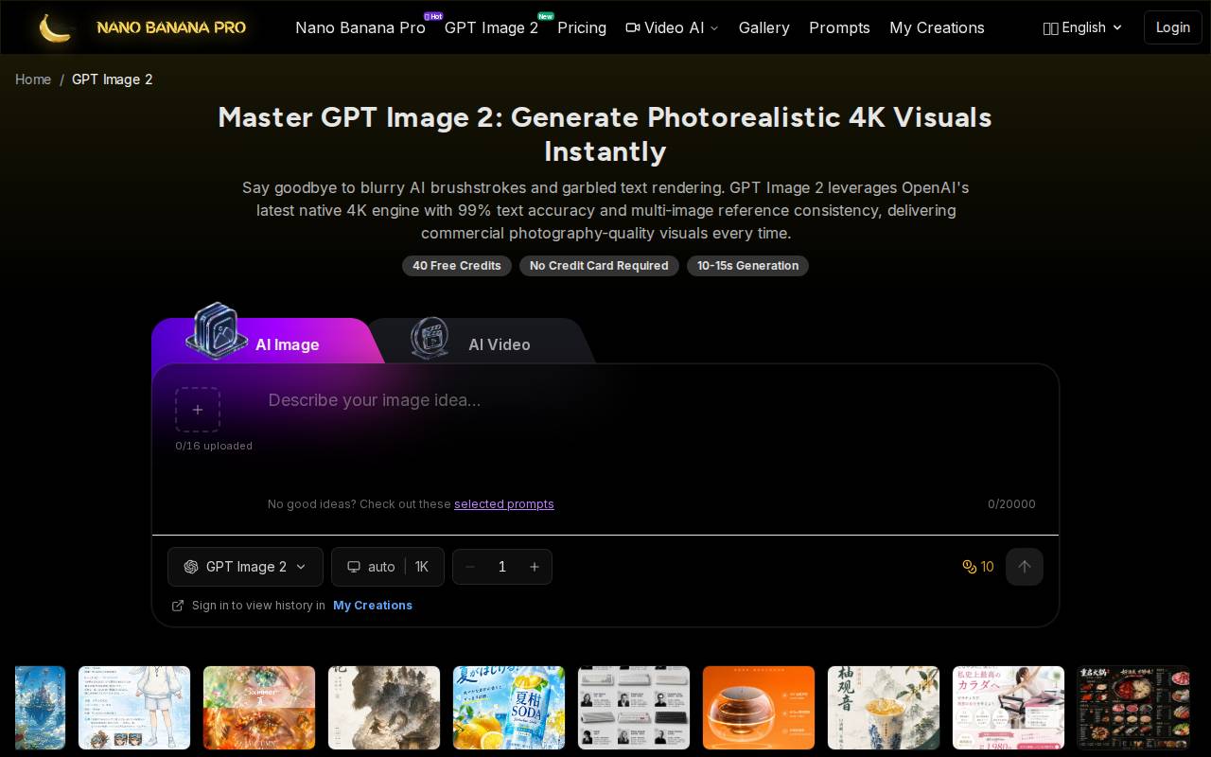Click the 3D image icon on AI Image tab

[217, 330]
